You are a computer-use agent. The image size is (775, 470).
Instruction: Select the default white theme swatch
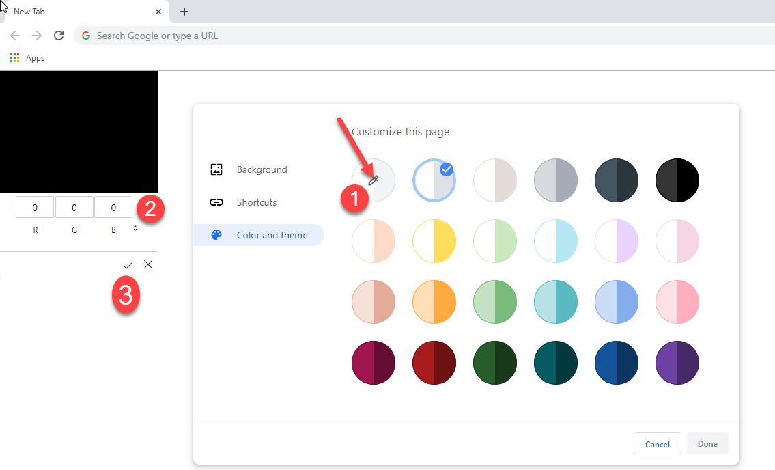click(434, 180)
